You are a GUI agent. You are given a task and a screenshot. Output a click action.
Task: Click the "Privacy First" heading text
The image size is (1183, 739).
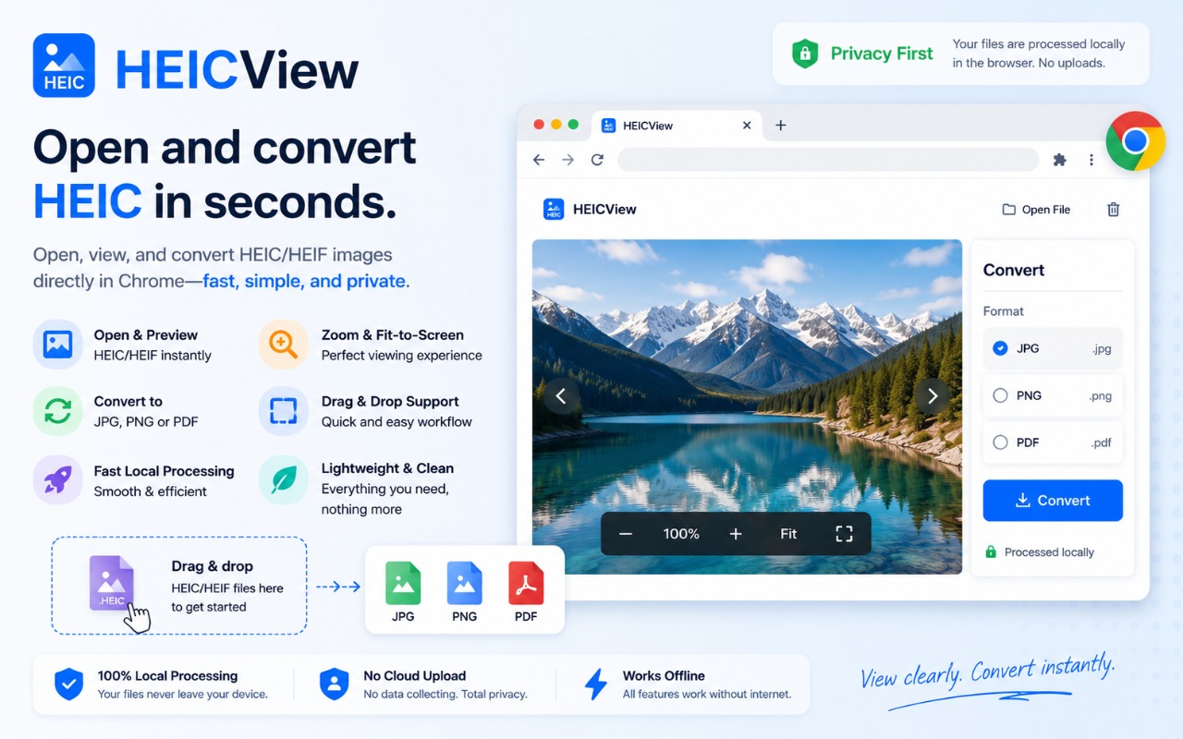click(x=882, y=54)
